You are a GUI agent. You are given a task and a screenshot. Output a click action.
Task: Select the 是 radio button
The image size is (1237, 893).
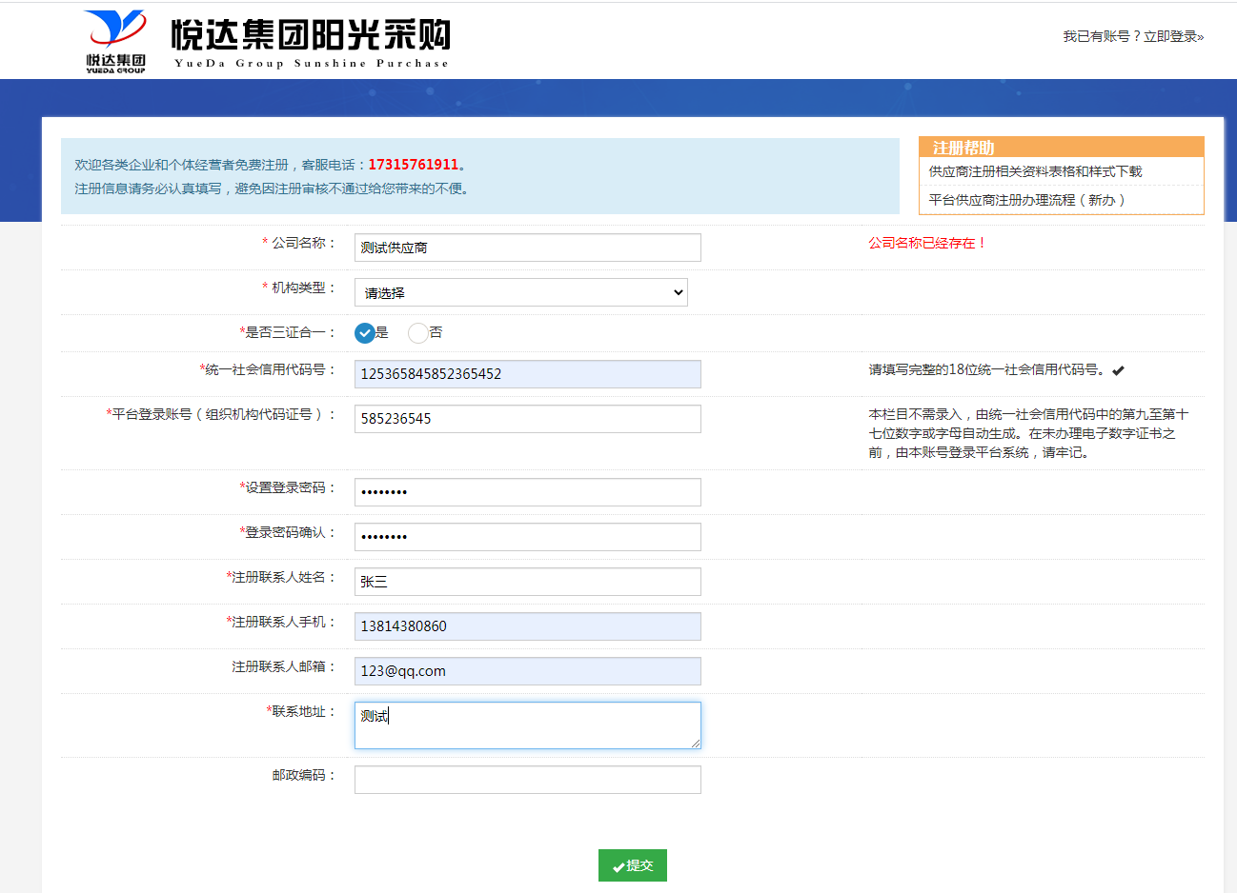coord(365,333)
